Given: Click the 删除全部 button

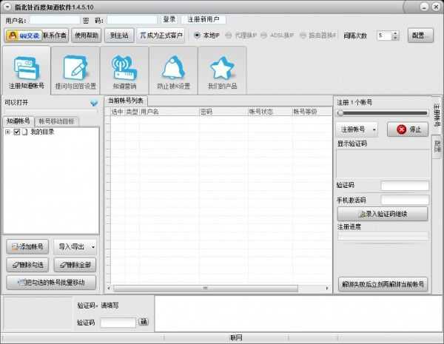Looking at the screenshot, I should (75, 265).
